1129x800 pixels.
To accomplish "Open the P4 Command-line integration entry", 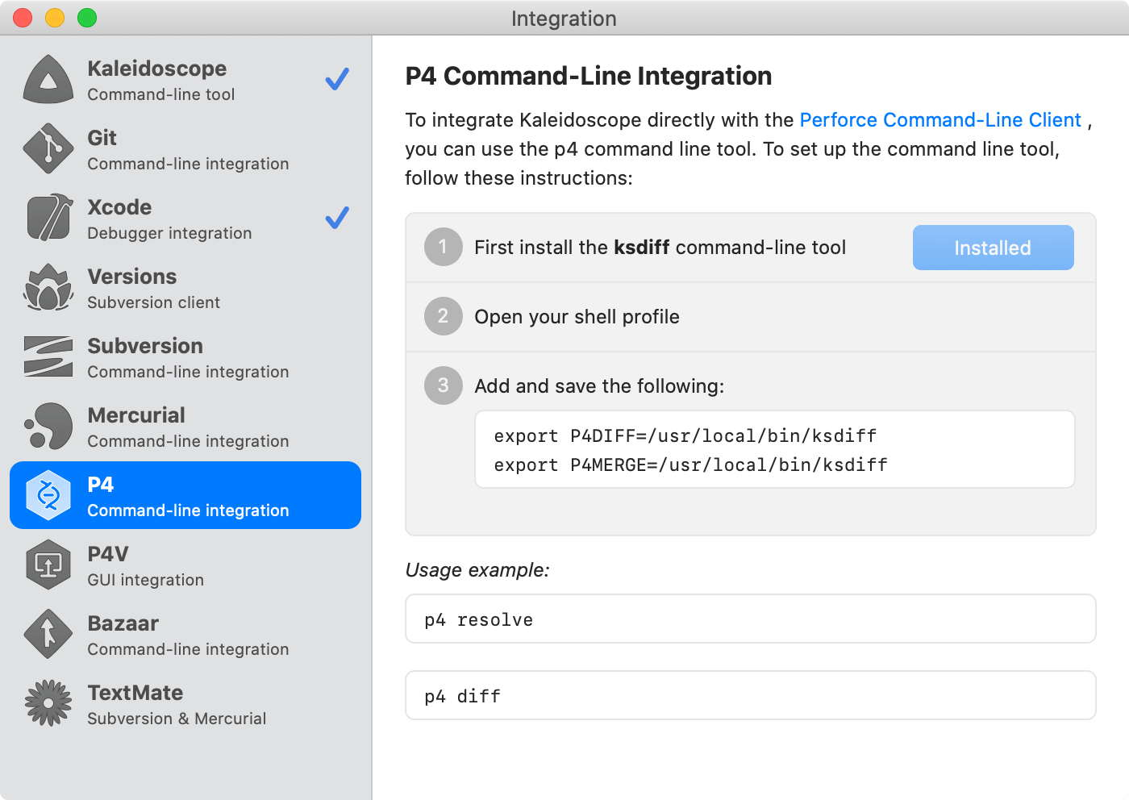I will click(186, 496).
